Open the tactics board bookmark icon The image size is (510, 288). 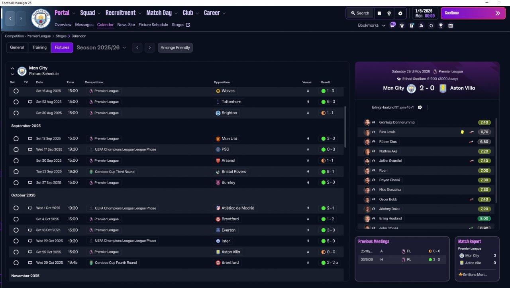[x=412, y=25]
